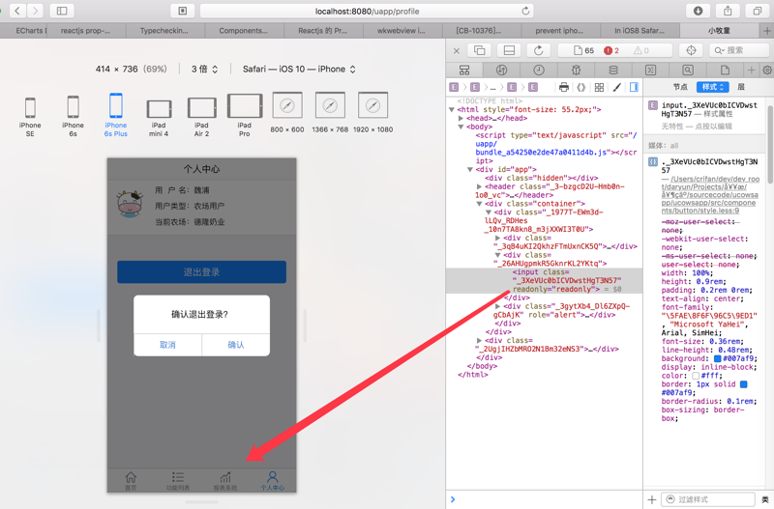Go back using Safari's back arrow
The width and height of the screenshot is (774, 509).
[x=17, y=11]
